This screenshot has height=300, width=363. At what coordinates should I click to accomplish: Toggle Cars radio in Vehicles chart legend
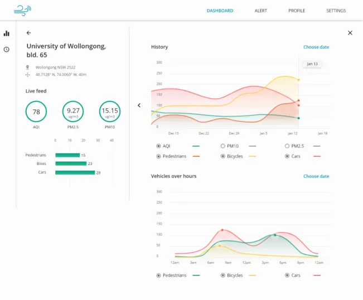287,275
